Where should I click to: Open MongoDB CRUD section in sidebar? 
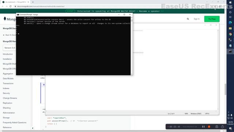tap(9, 69)
